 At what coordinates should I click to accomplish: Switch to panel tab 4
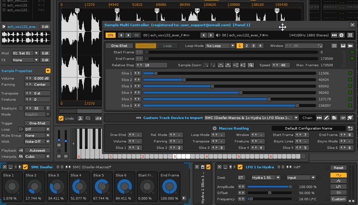tap(260, 46)
